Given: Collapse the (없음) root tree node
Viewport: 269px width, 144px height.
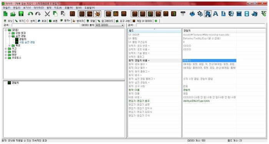Looking at the screenshot, I should (x=6, y=30).
